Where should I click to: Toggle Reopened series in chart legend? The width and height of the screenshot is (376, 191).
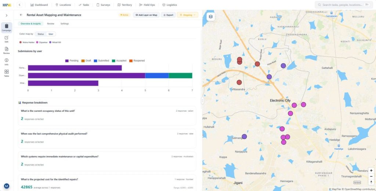[x=137, y=61]
